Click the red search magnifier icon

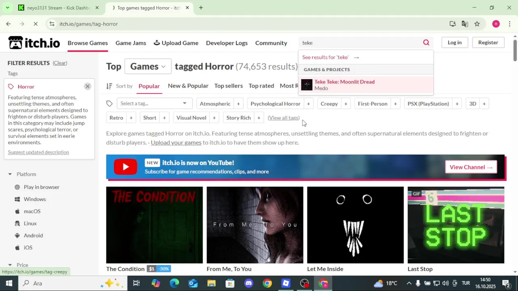pyautogui.click(x=426, y=42)
